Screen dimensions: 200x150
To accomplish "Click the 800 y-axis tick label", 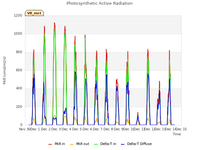I will [19, 52].
